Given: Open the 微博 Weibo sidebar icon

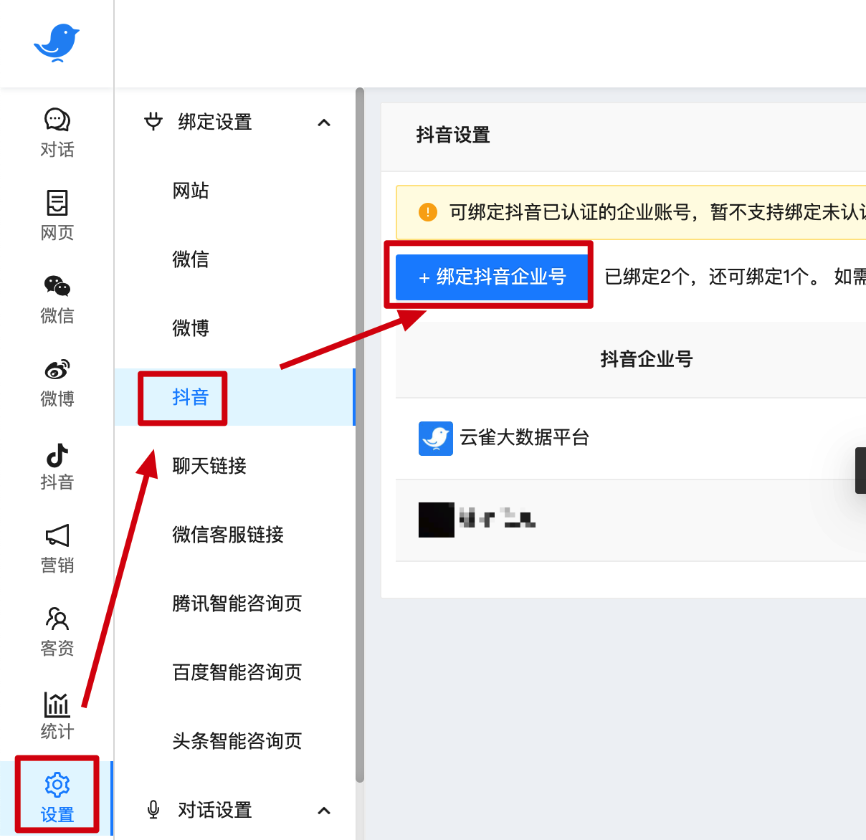Looking at the screenshot, I should tap(57, 369).
